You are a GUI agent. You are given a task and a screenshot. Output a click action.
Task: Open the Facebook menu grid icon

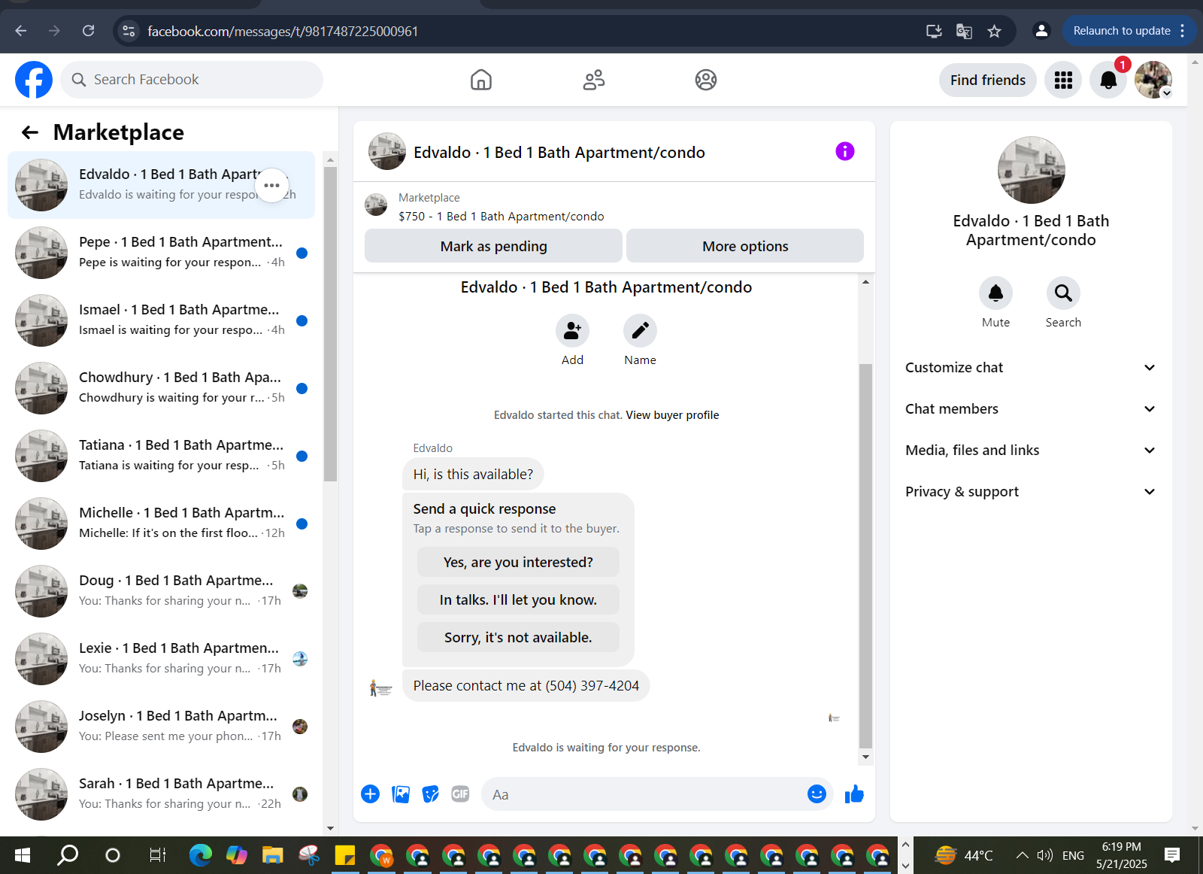(1063, 80)
